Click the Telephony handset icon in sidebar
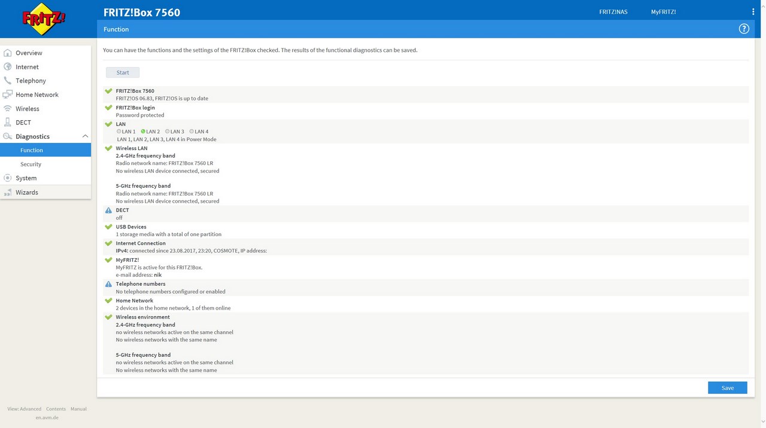 tap(8, 81)
